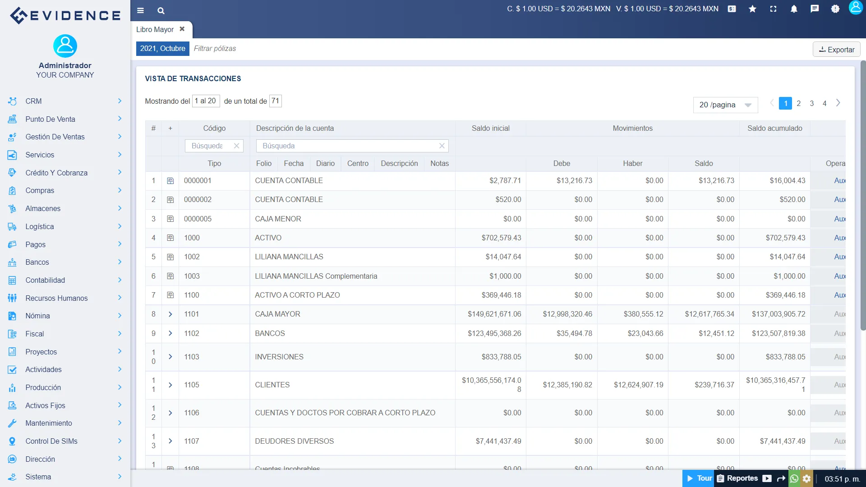Close the Libro Mayor tab
The height and width of the screenshot is (487, 866).
pyautogui.click(x=182, y=29)
